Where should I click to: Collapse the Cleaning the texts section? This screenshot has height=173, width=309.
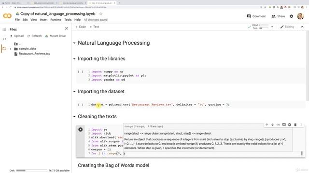74,116
